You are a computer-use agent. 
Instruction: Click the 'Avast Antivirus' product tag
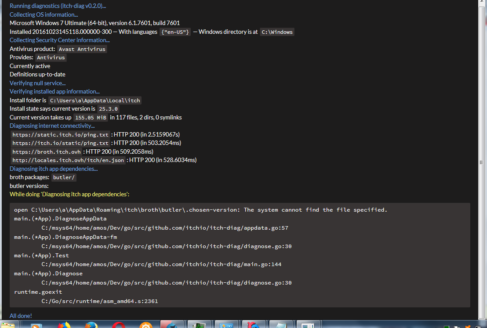tap(82, 49)
